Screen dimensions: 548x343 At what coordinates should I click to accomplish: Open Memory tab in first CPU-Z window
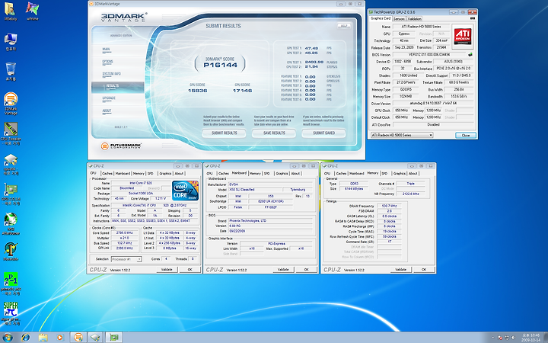[139, 173]
